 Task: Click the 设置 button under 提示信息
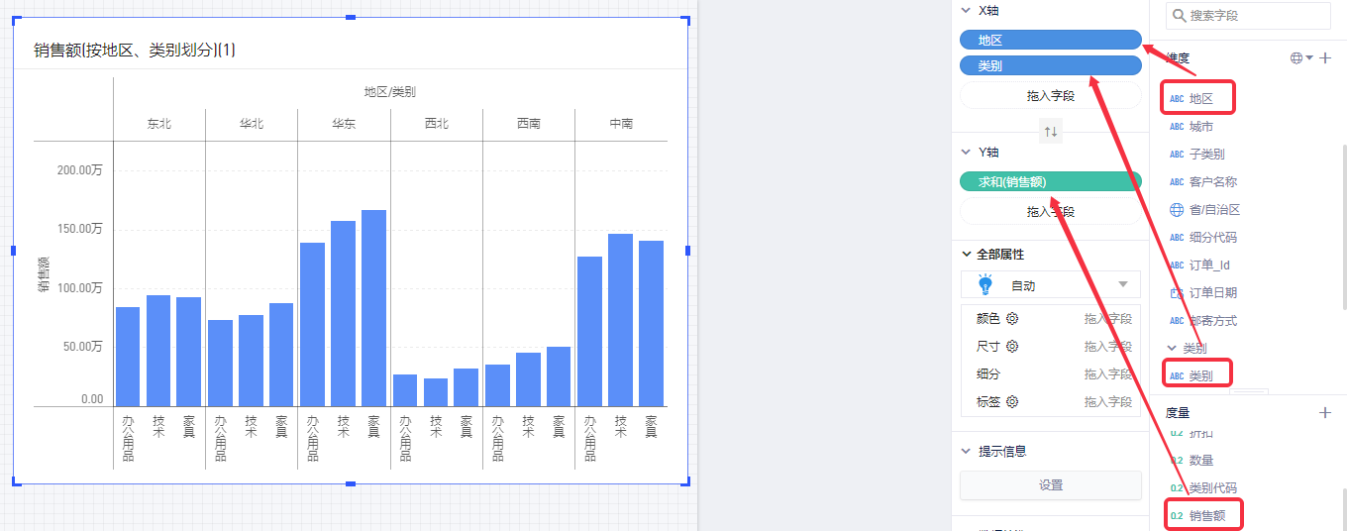tap(1051, 485)
